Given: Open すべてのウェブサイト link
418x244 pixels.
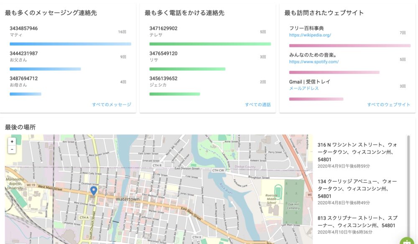Looking at the screenshot, I should 389,104.
